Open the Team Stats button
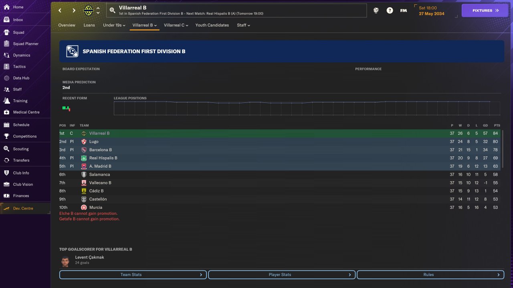 coord(133,275)
